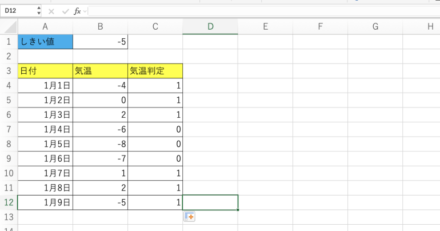Open the Name Box stepper arrows
This screenshot has width=440, height=231.
pyautogui.click(x=39, y=11)
